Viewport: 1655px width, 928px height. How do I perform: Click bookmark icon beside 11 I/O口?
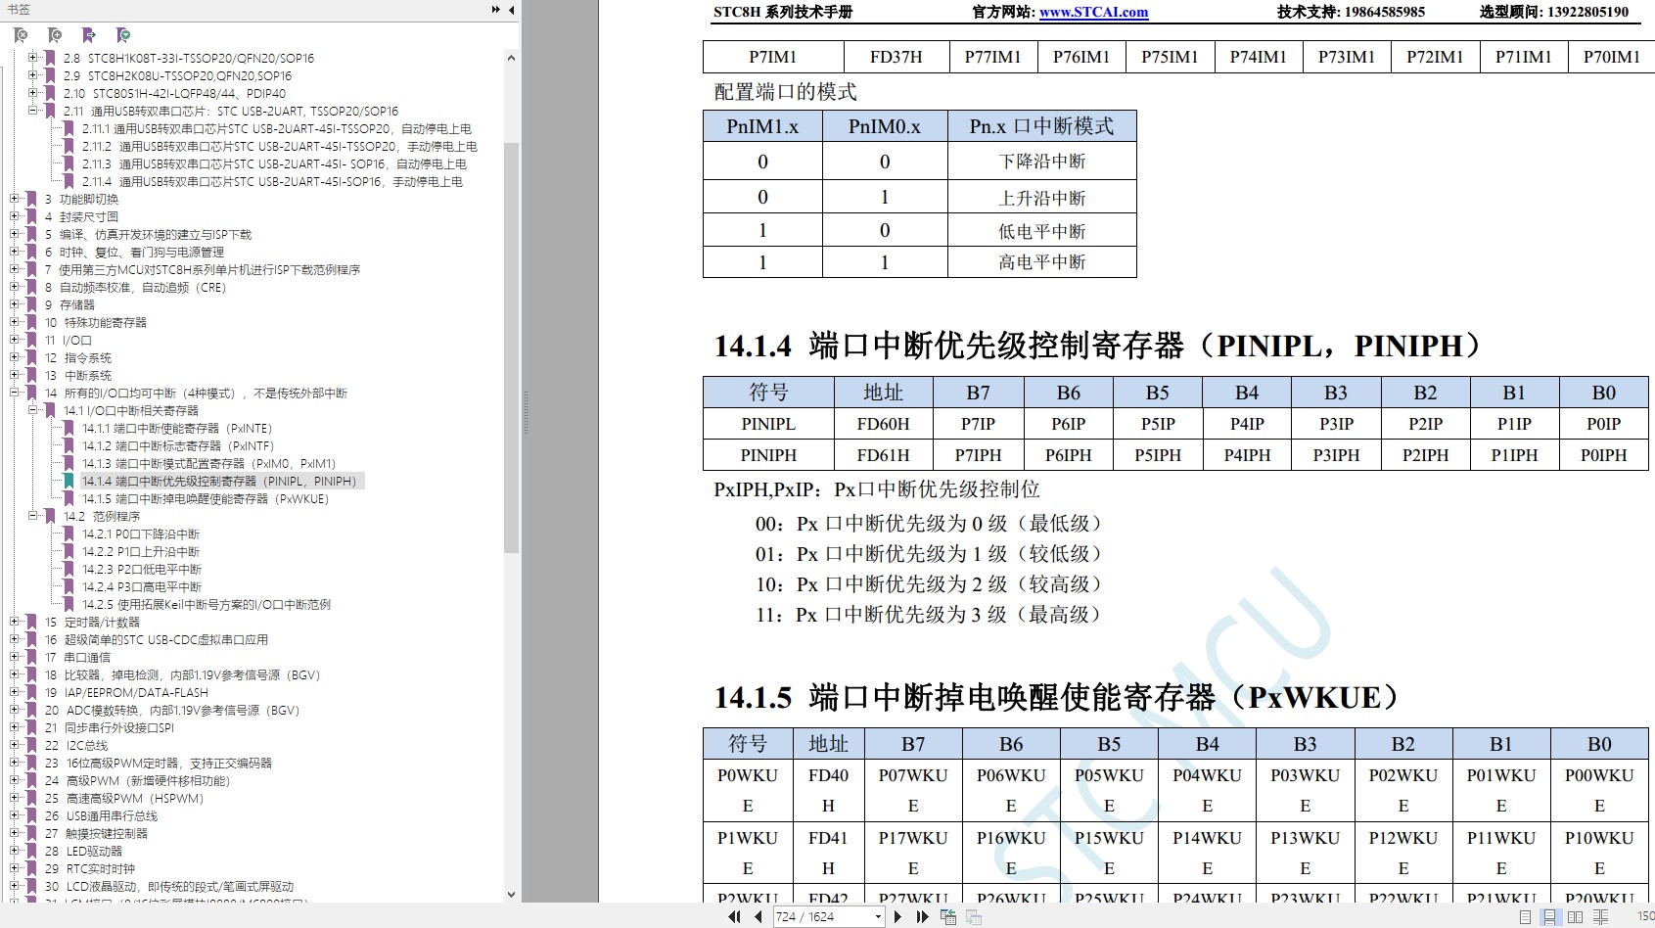(31, 341)
